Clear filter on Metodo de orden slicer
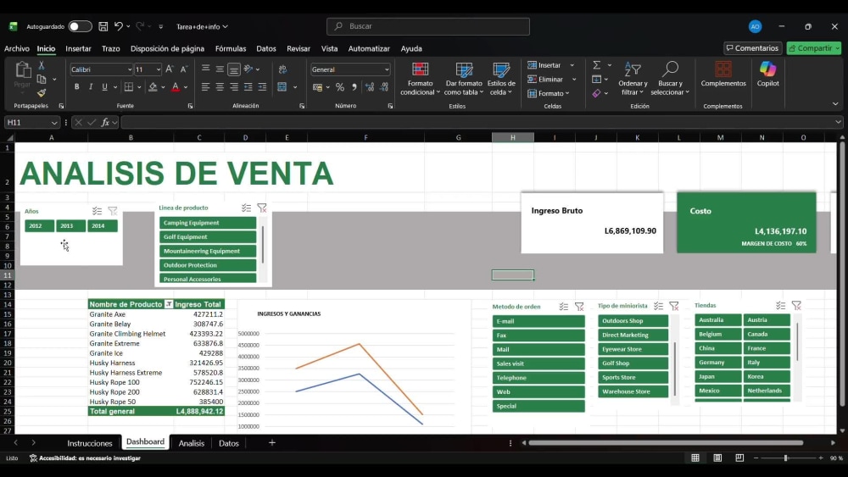Viewport: 848px width, 477px height. 579,307
